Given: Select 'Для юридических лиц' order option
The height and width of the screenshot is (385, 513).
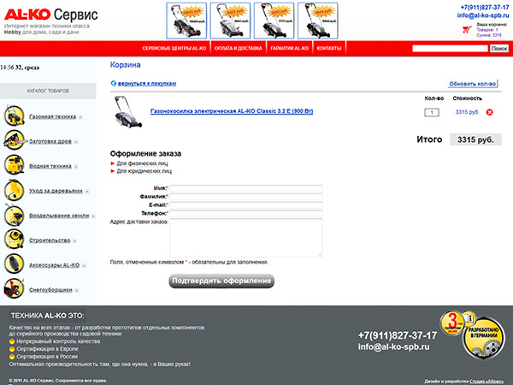Looking at the screenshot, I should 144,171.
